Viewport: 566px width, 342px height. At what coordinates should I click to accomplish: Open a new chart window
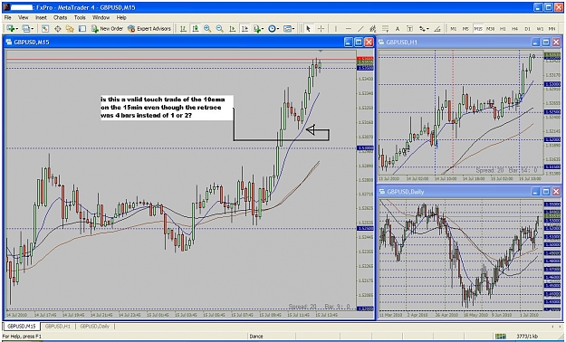[x=11, y=29]
